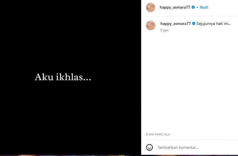Click the black post image above the text
Viewport: 238px width, 156px height.
[70, 36]
